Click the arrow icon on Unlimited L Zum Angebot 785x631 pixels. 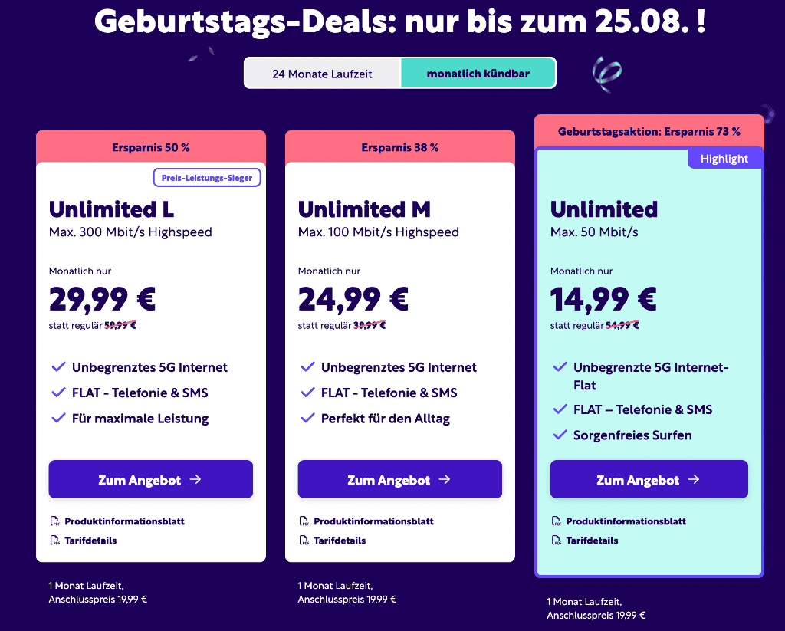195,479
